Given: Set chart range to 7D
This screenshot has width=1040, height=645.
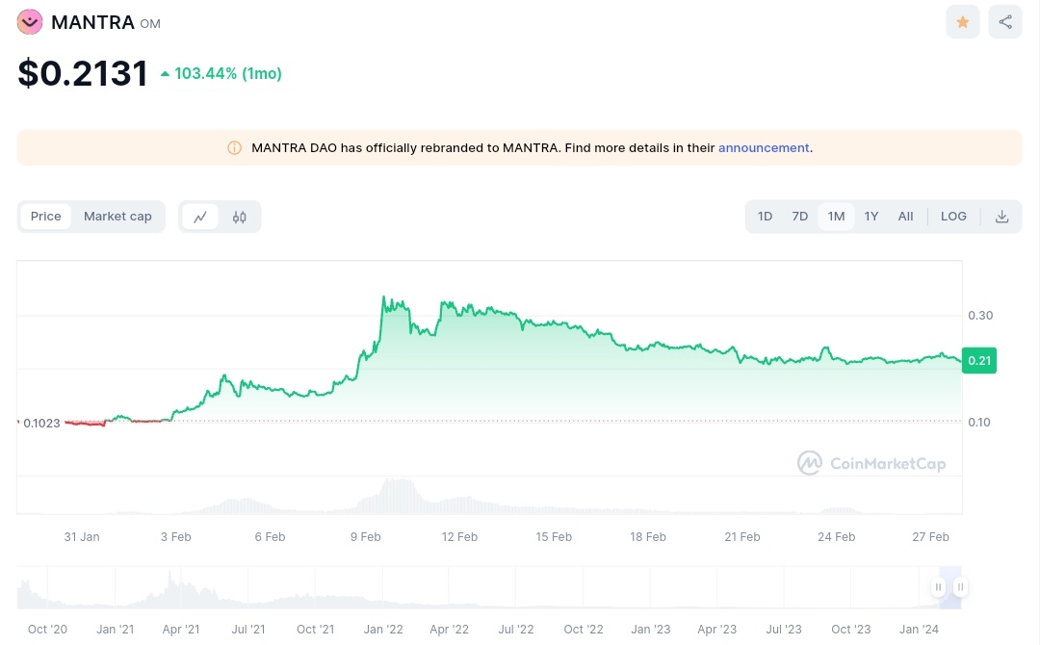Looking at the screenshot, I should [x=800, y=217].
